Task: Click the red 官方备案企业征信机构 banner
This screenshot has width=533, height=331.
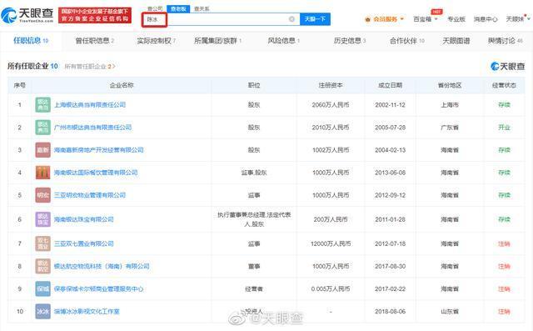Action: [x=95, y=15]
